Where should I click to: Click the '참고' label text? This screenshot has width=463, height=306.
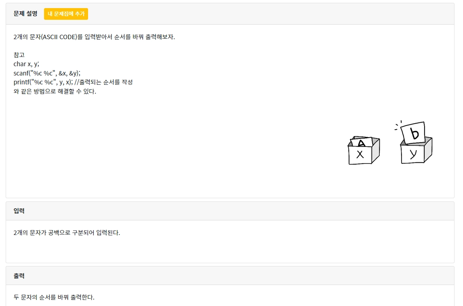pos(19,55)
